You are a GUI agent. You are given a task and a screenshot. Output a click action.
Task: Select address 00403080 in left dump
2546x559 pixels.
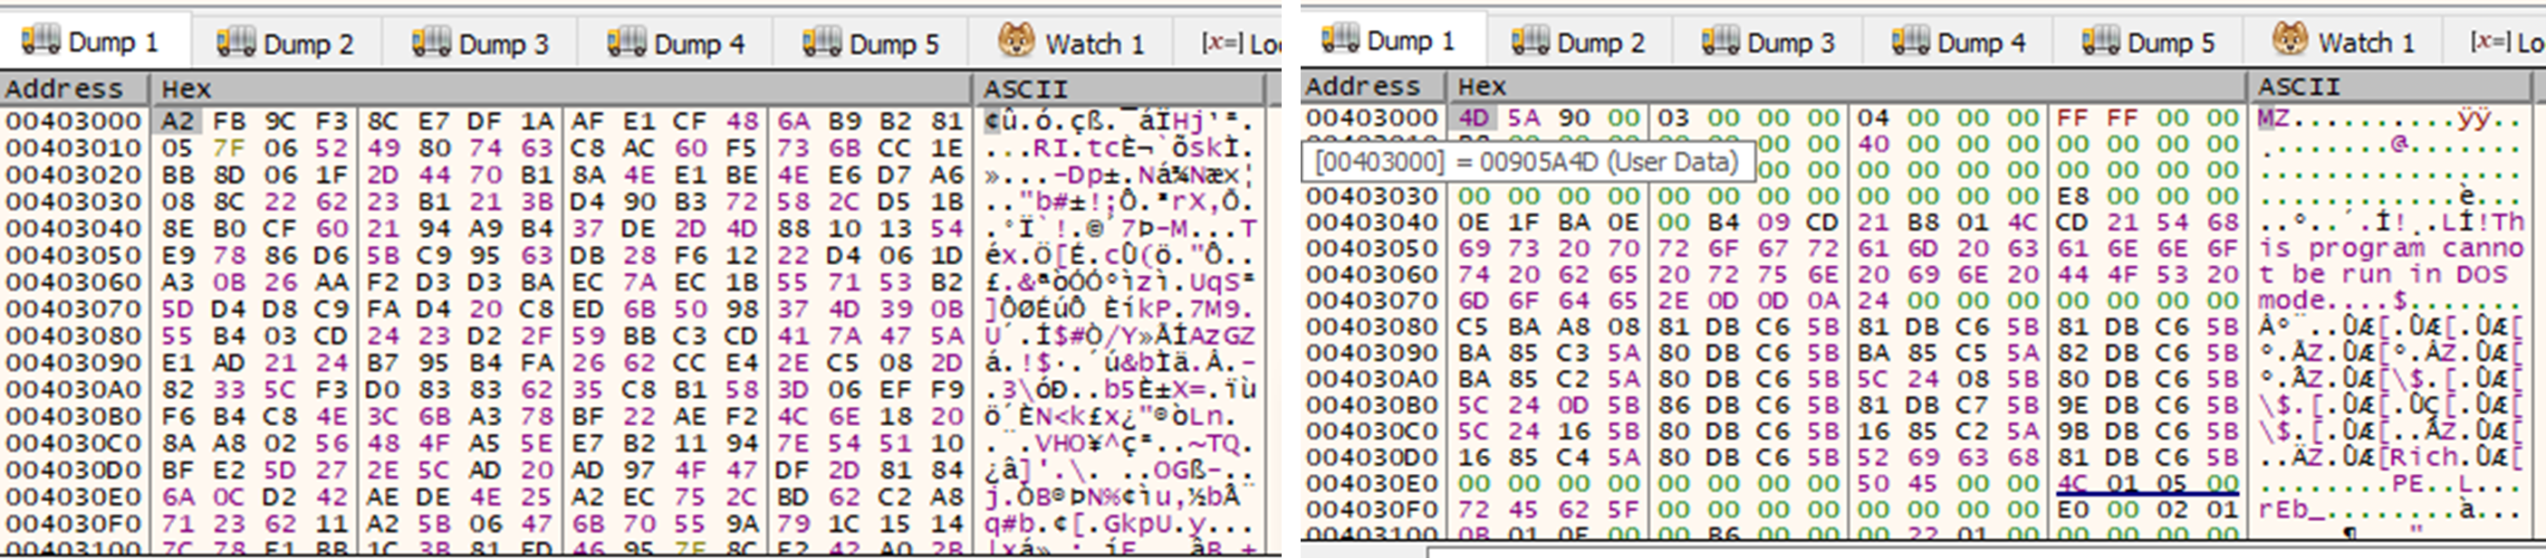tap(73, 336)
